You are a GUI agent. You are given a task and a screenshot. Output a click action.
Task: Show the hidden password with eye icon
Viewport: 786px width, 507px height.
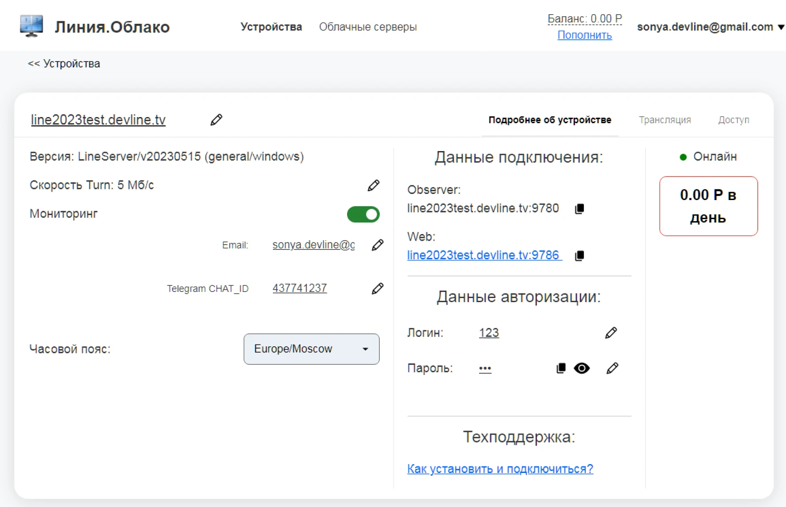click(582, 368)
